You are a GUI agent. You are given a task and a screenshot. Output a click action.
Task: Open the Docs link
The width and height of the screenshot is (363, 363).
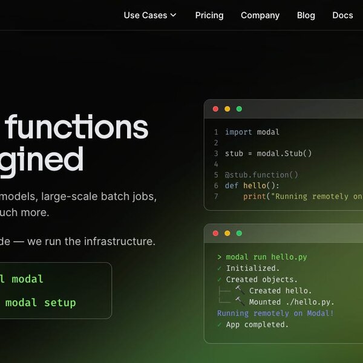(342, 15)
